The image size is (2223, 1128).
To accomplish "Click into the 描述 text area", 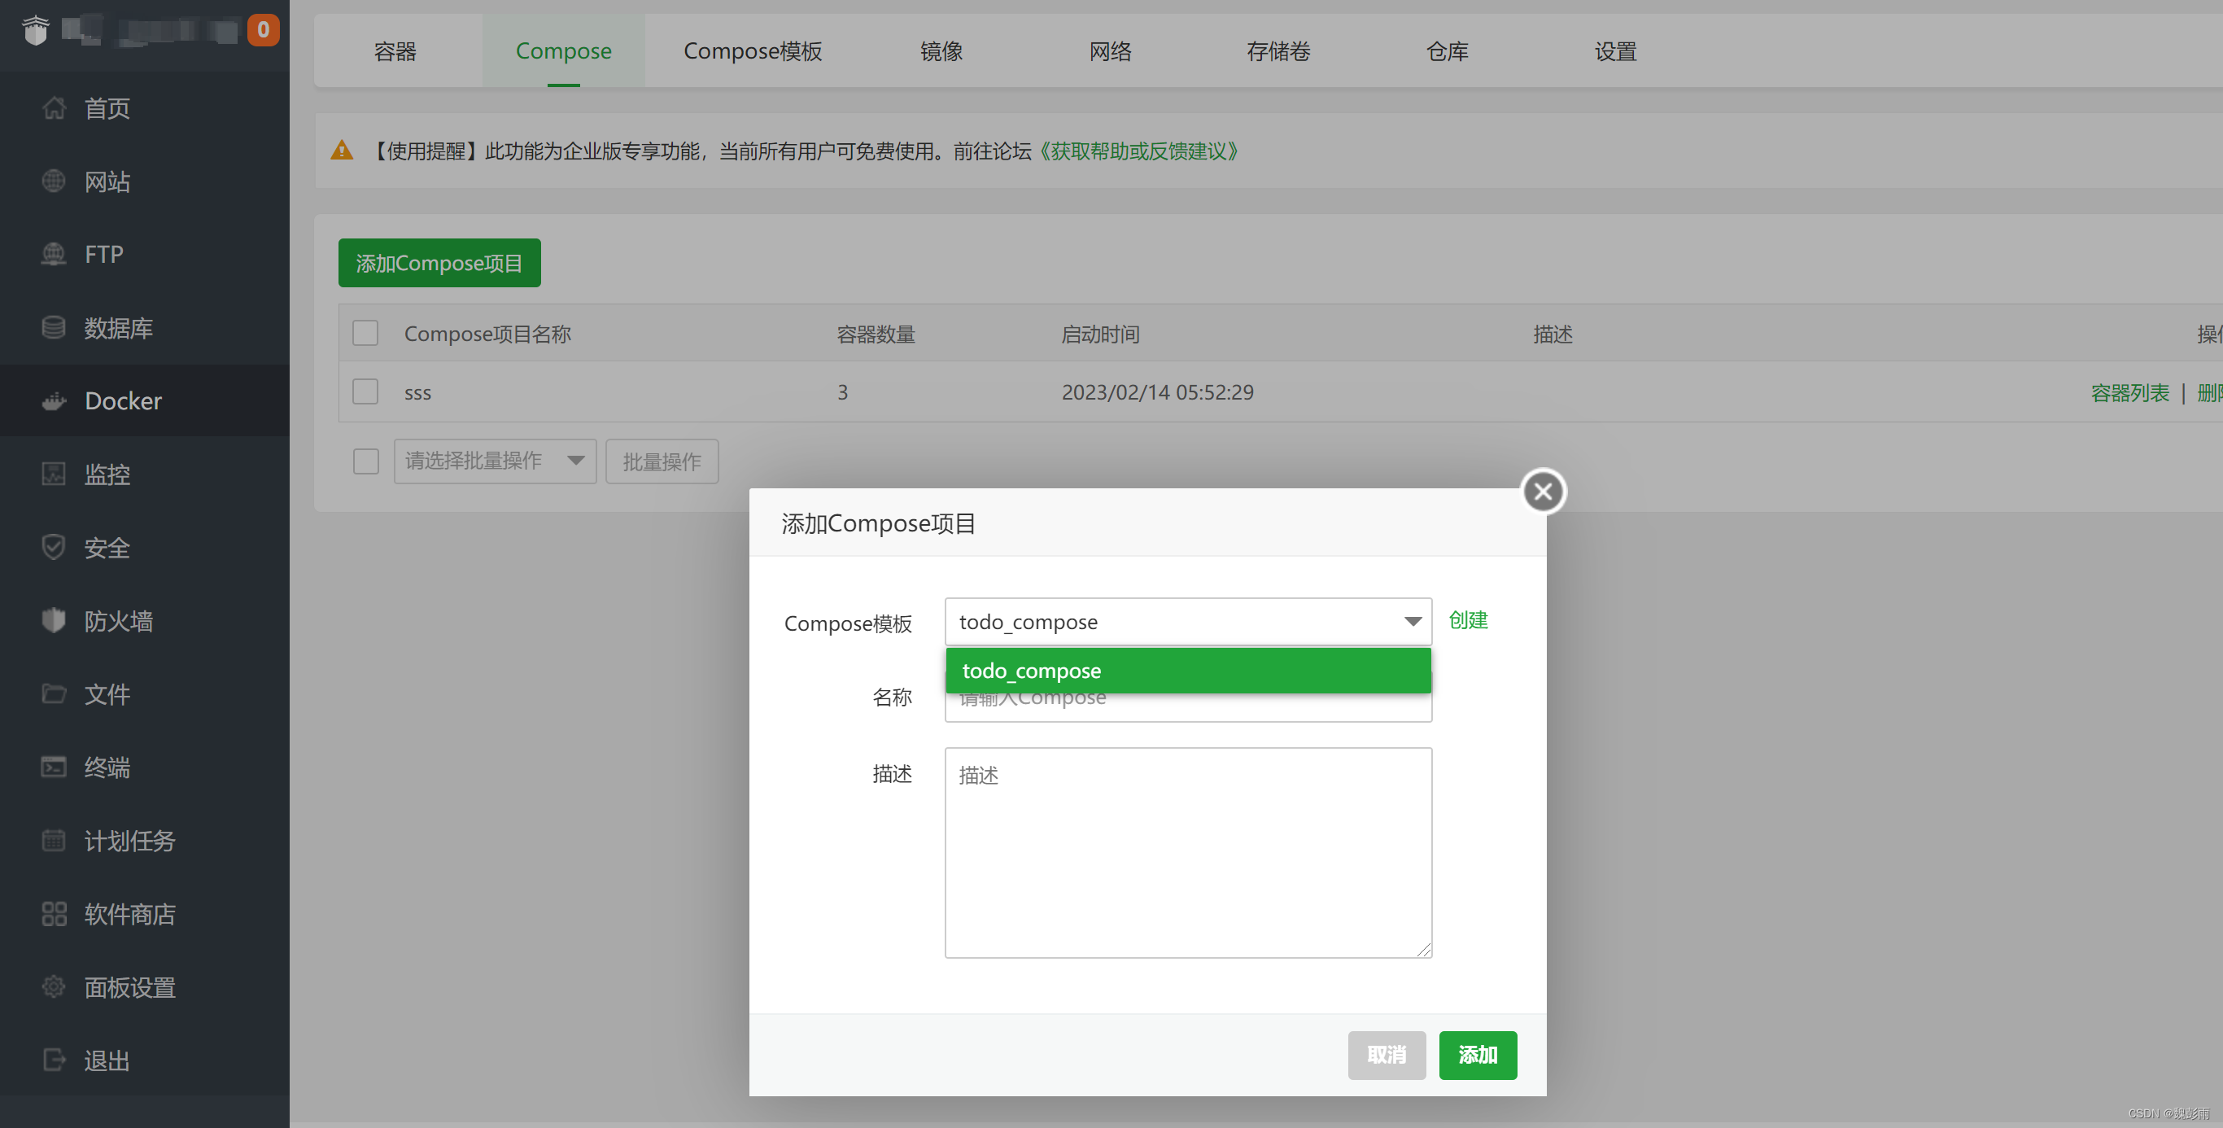I will click(1187, 852).
